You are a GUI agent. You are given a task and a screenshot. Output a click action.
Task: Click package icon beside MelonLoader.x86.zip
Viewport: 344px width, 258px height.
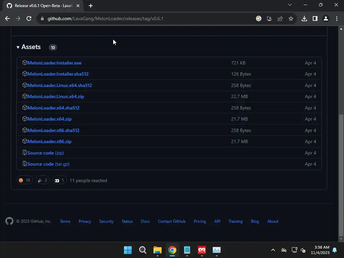pos(25,141)
